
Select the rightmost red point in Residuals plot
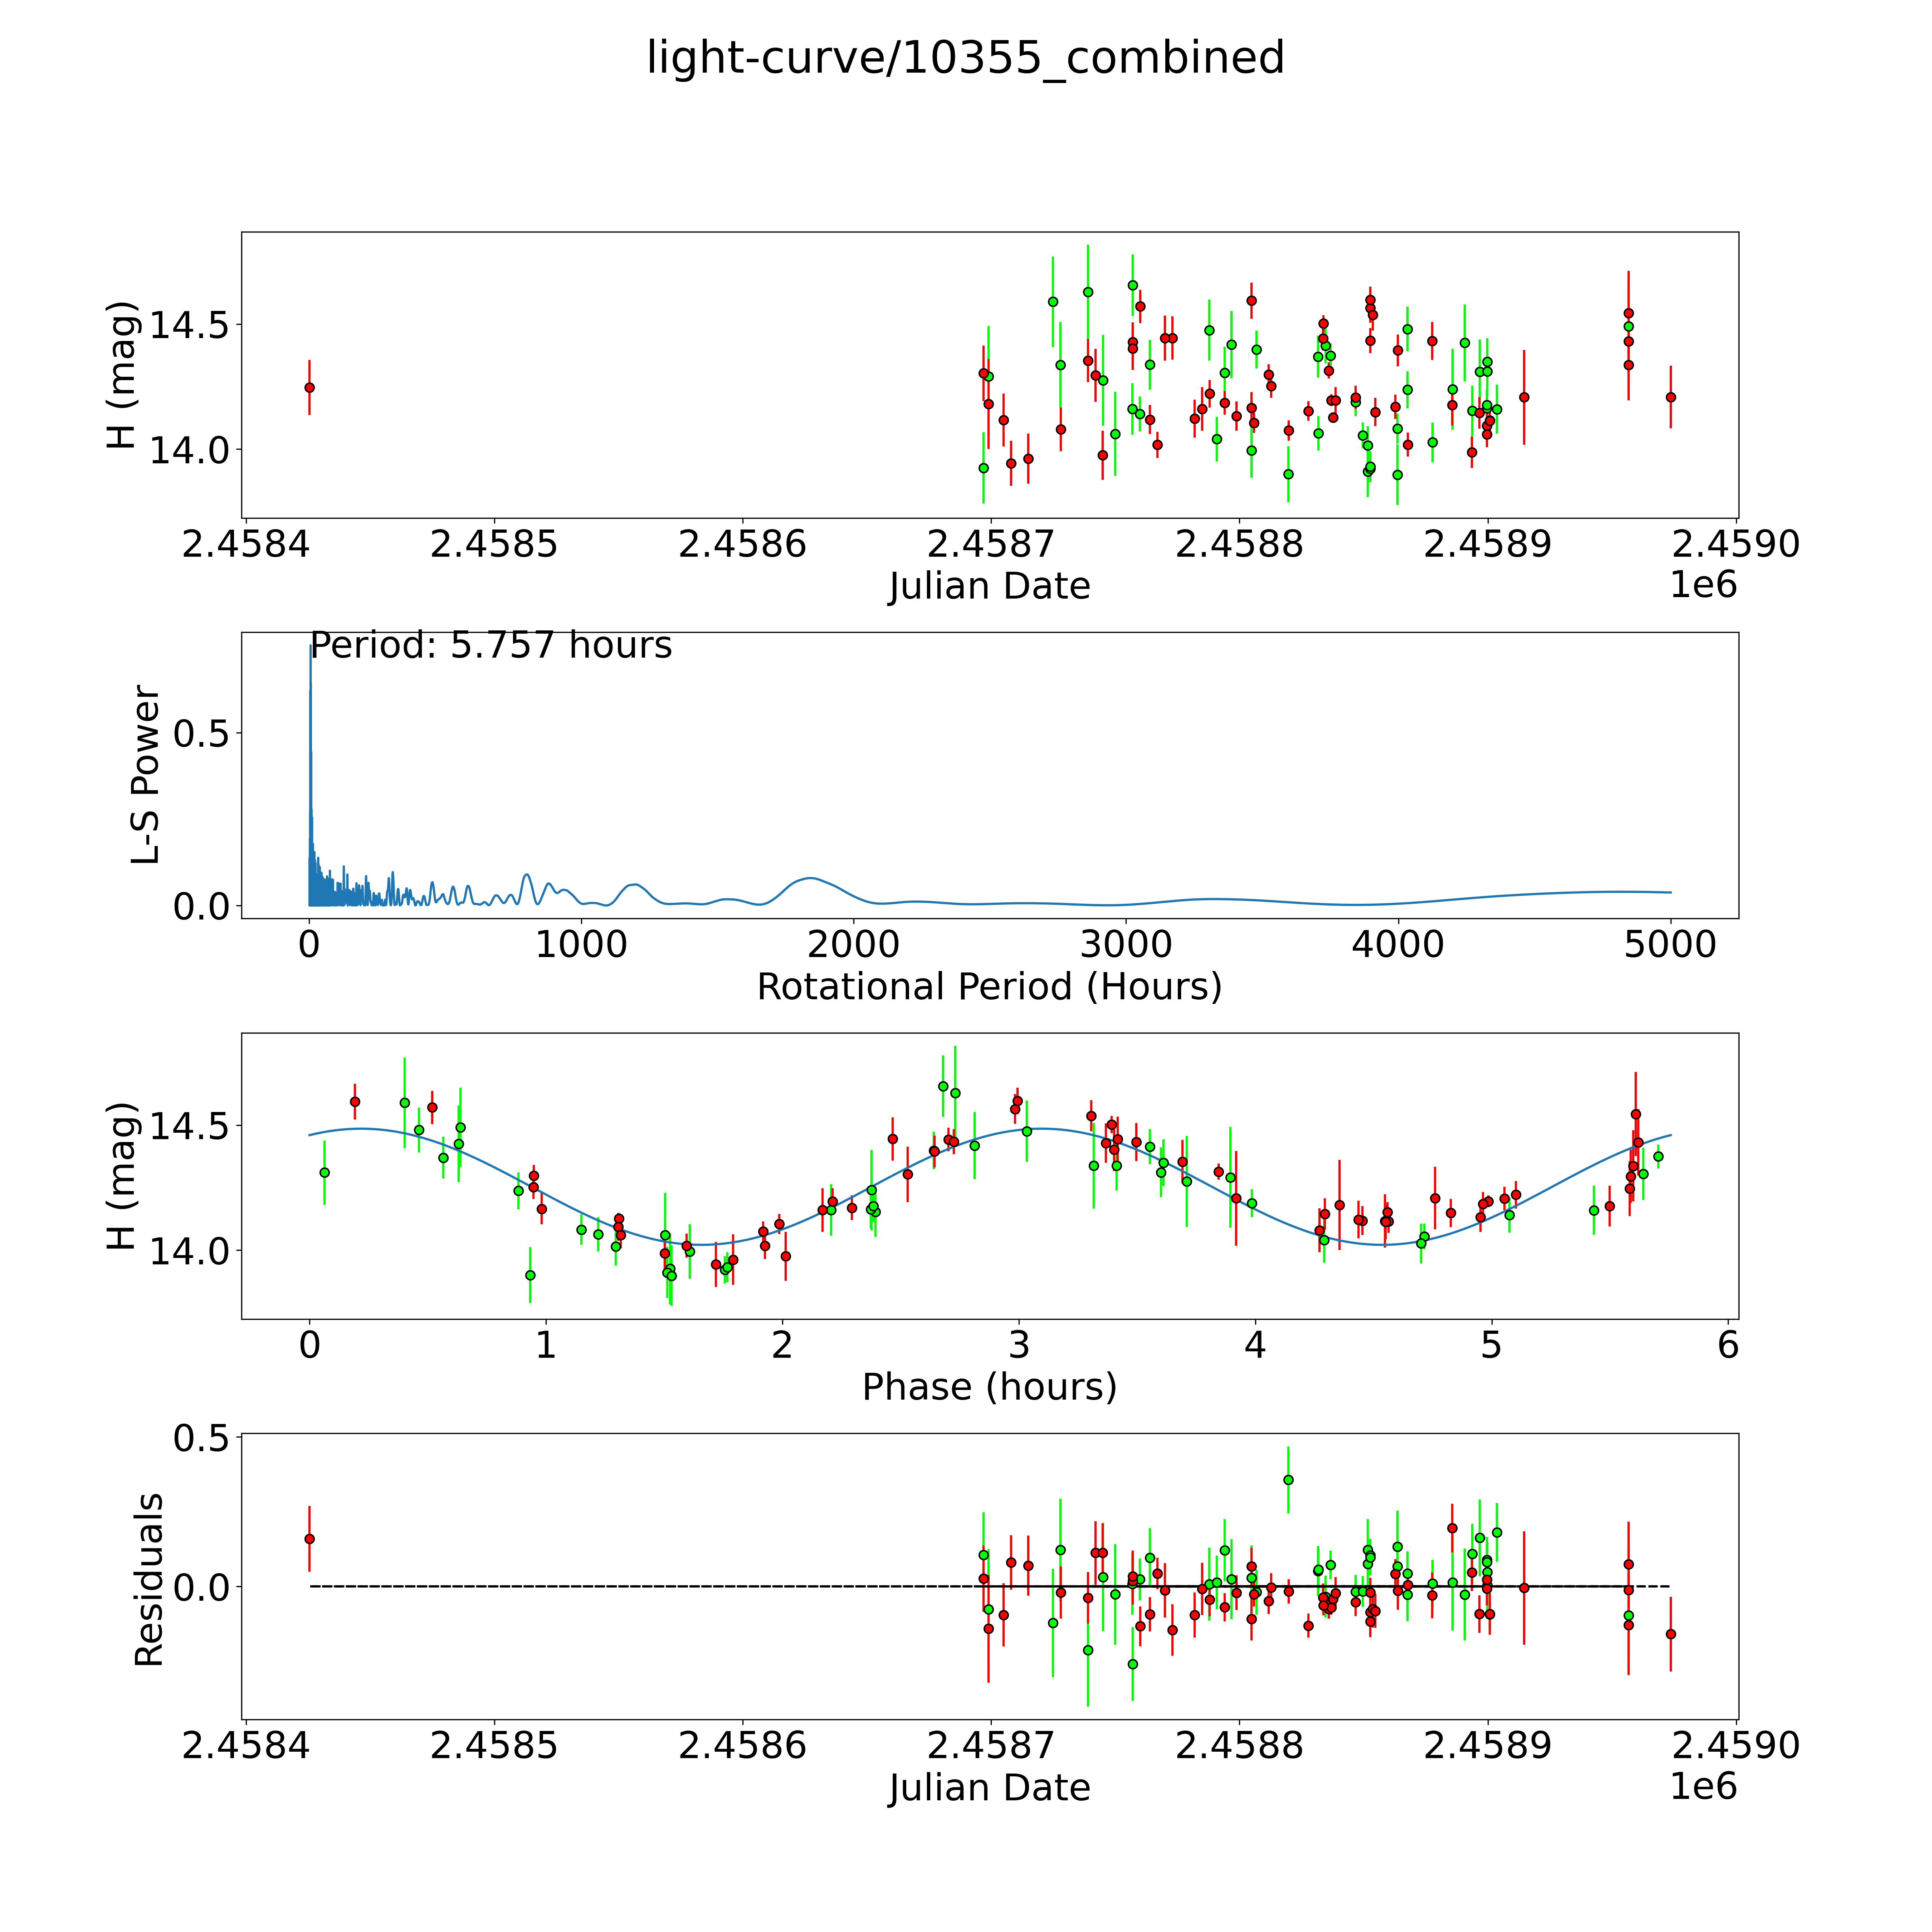tap(1670, 1634)
